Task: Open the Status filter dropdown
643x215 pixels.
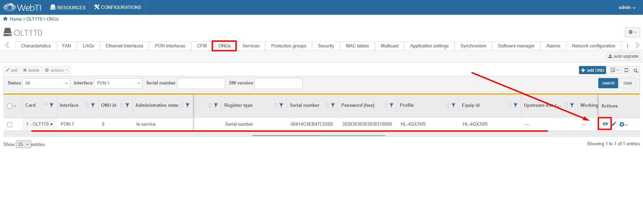Action: [x=46, y=83]
